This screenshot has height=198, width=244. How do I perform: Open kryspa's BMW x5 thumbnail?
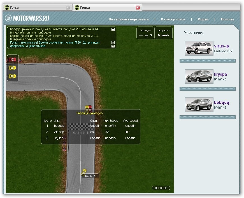pos(199,77)
